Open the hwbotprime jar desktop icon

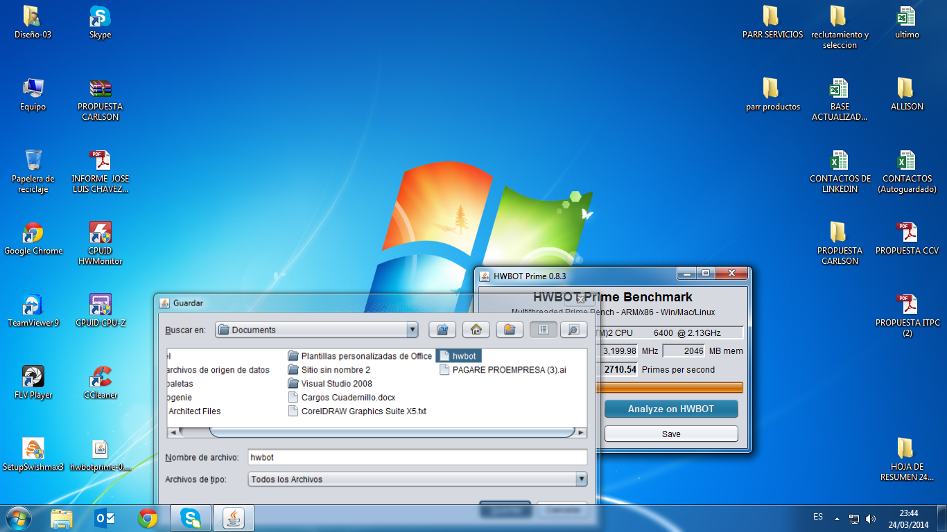(x=100, y=454)
